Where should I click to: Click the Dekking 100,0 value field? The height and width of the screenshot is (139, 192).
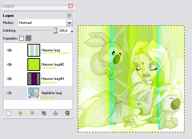(64, 30)
